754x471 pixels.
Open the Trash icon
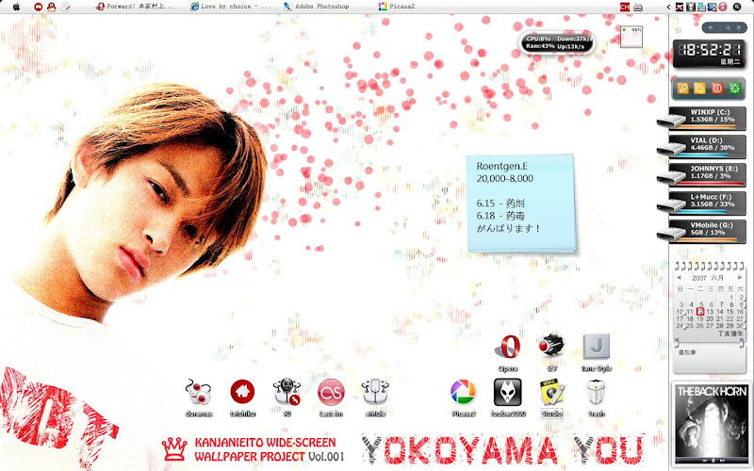(596, 393)
